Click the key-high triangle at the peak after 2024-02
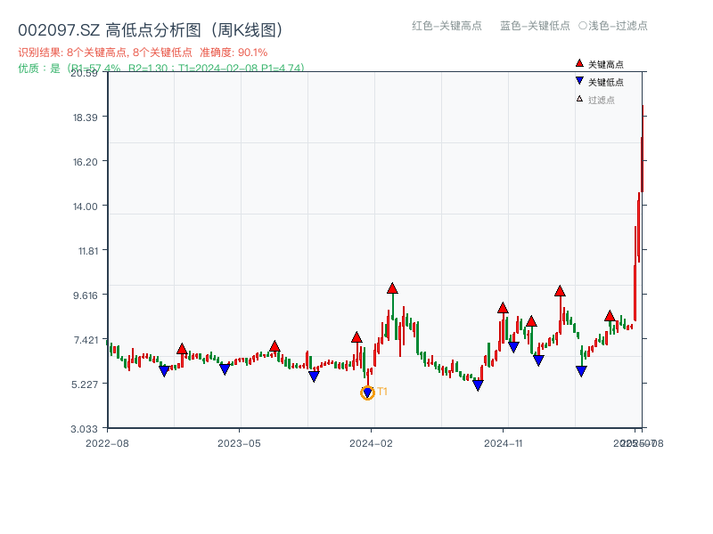 393,287
